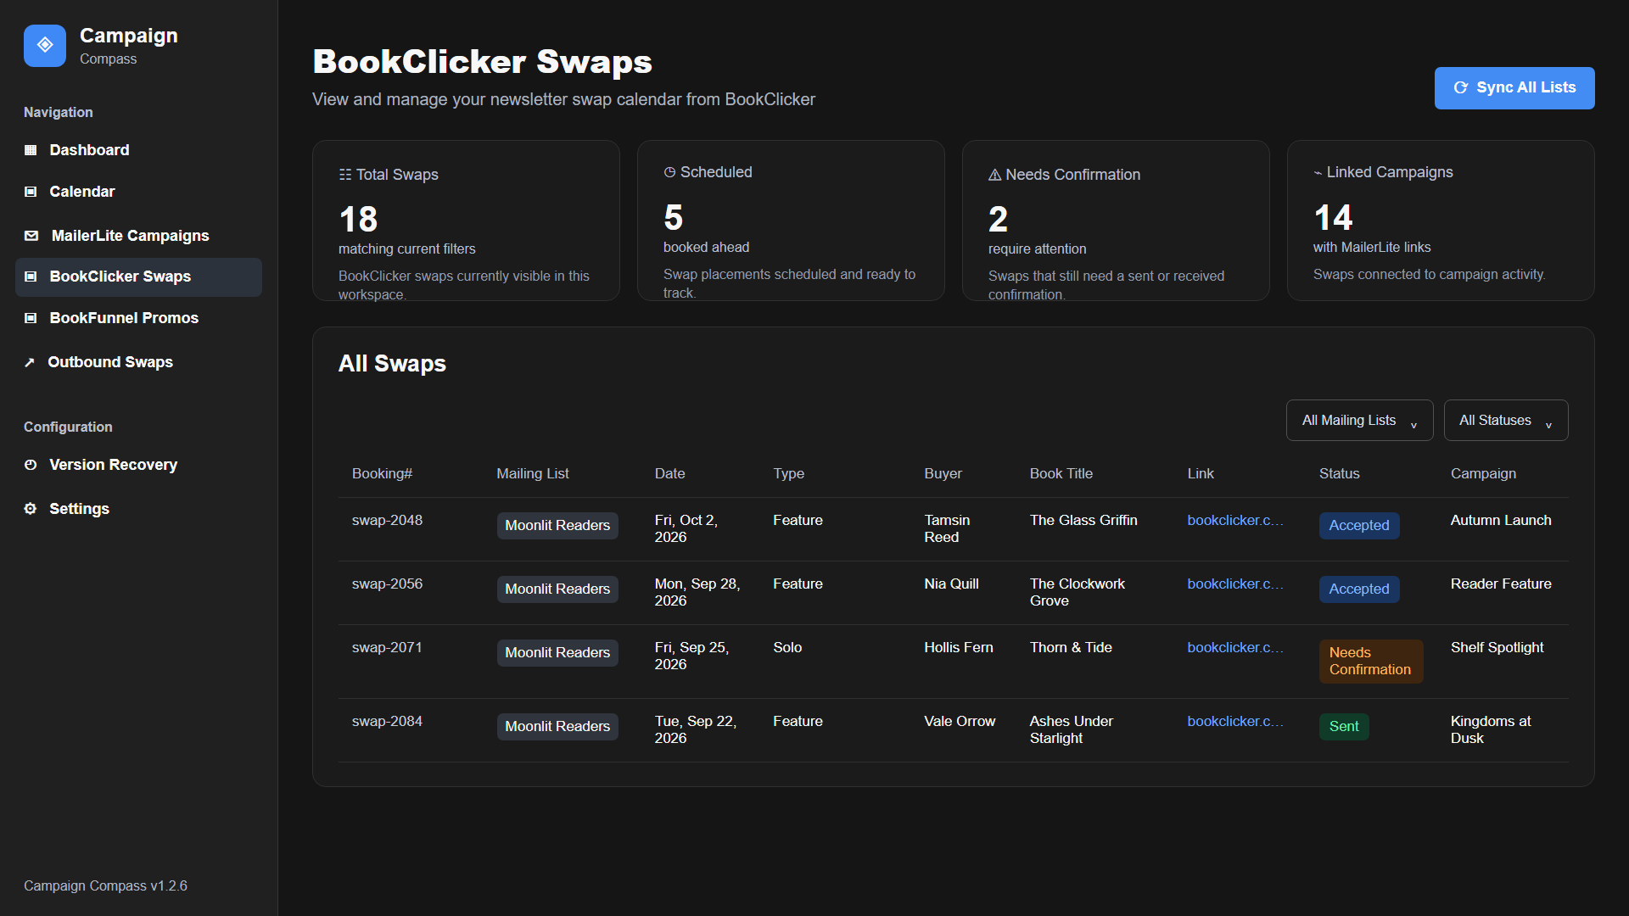The image size is (1629, 916).
Task: Click the MailerLite Campaigns envelope icon
Action: pos(31,236)
